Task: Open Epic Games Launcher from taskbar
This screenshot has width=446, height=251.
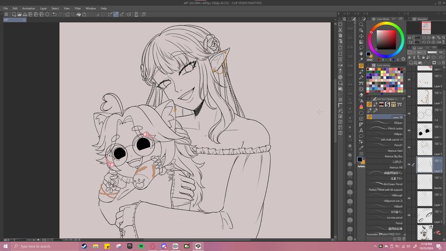Action: [130, 246]
